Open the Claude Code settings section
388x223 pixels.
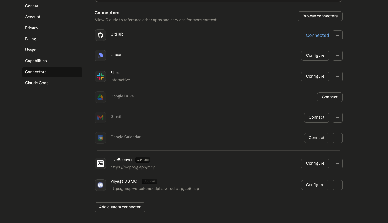37,83
